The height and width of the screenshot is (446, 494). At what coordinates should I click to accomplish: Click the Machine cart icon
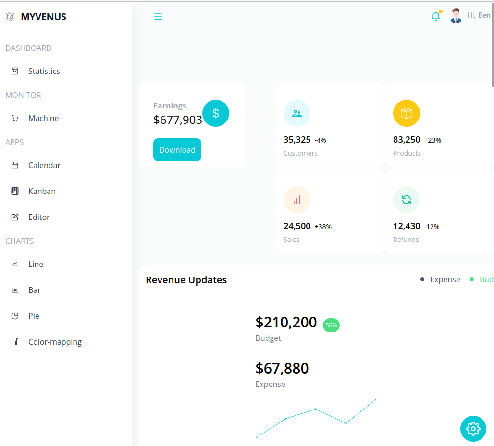tap(15, 119)
